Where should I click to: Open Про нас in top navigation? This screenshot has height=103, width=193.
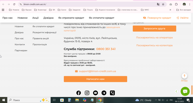pos(8,18)
